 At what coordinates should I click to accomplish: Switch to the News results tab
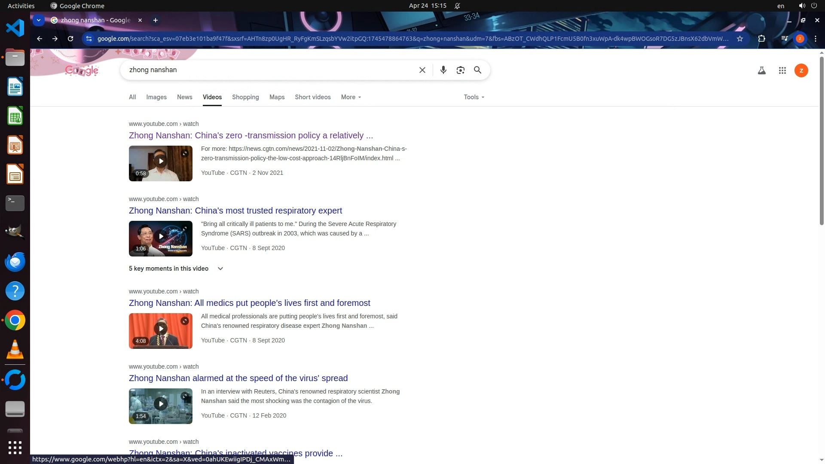click(x=184, y=97)
